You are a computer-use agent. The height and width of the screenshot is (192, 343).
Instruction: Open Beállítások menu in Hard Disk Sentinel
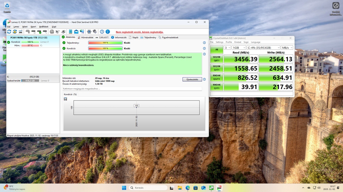click(44, 27)
